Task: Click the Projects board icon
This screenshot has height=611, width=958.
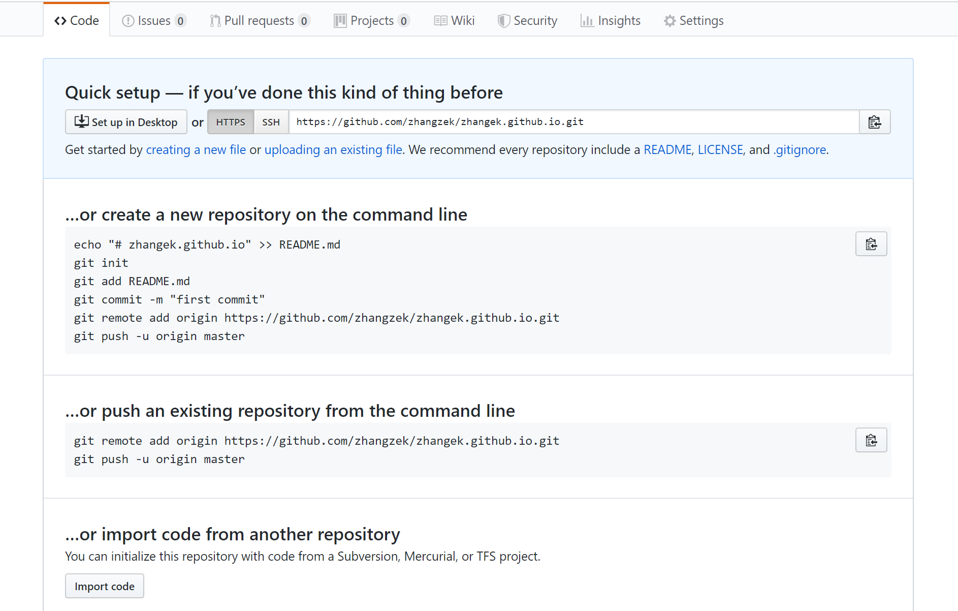Action: [340, 21]
